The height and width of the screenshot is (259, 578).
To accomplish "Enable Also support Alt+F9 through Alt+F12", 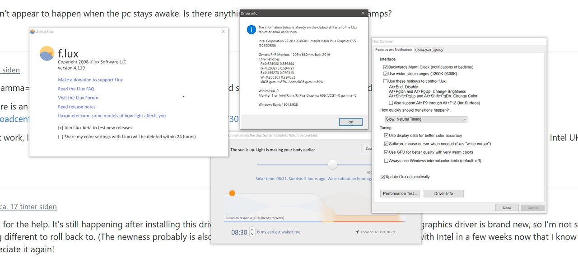I will click(391, 103).
